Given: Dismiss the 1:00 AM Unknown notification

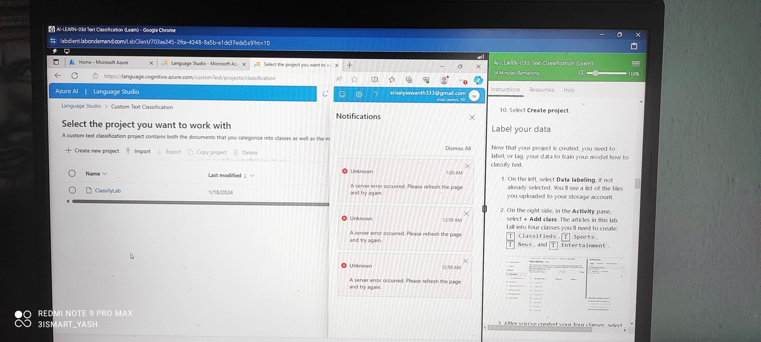Looking at the screenshot, I should tap(467, 166).
